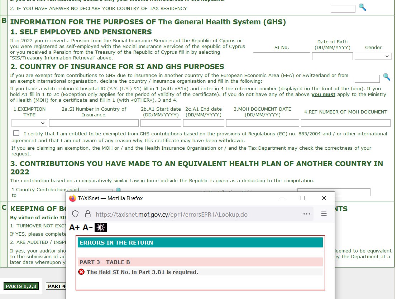Click the padlock site security icon
397x299 pixels.
pyautogui.click(x=87, y=214)
